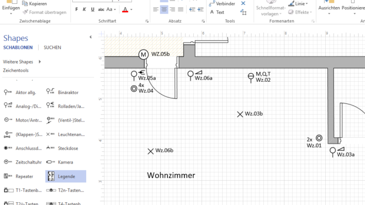Click the Wz.03a label

point(346,154)
